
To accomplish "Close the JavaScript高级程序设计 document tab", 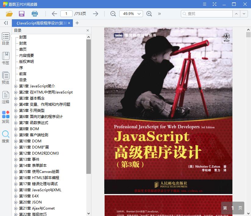I will (x=69, y=23).
